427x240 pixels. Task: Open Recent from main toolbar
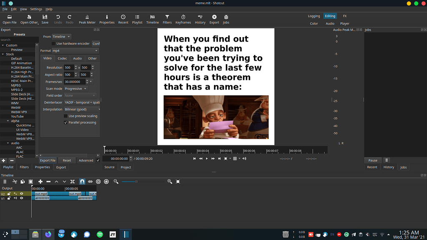click(x=123, y=19)
